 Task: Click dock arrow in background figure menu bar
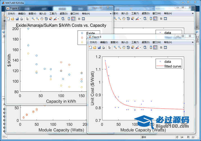193,13
